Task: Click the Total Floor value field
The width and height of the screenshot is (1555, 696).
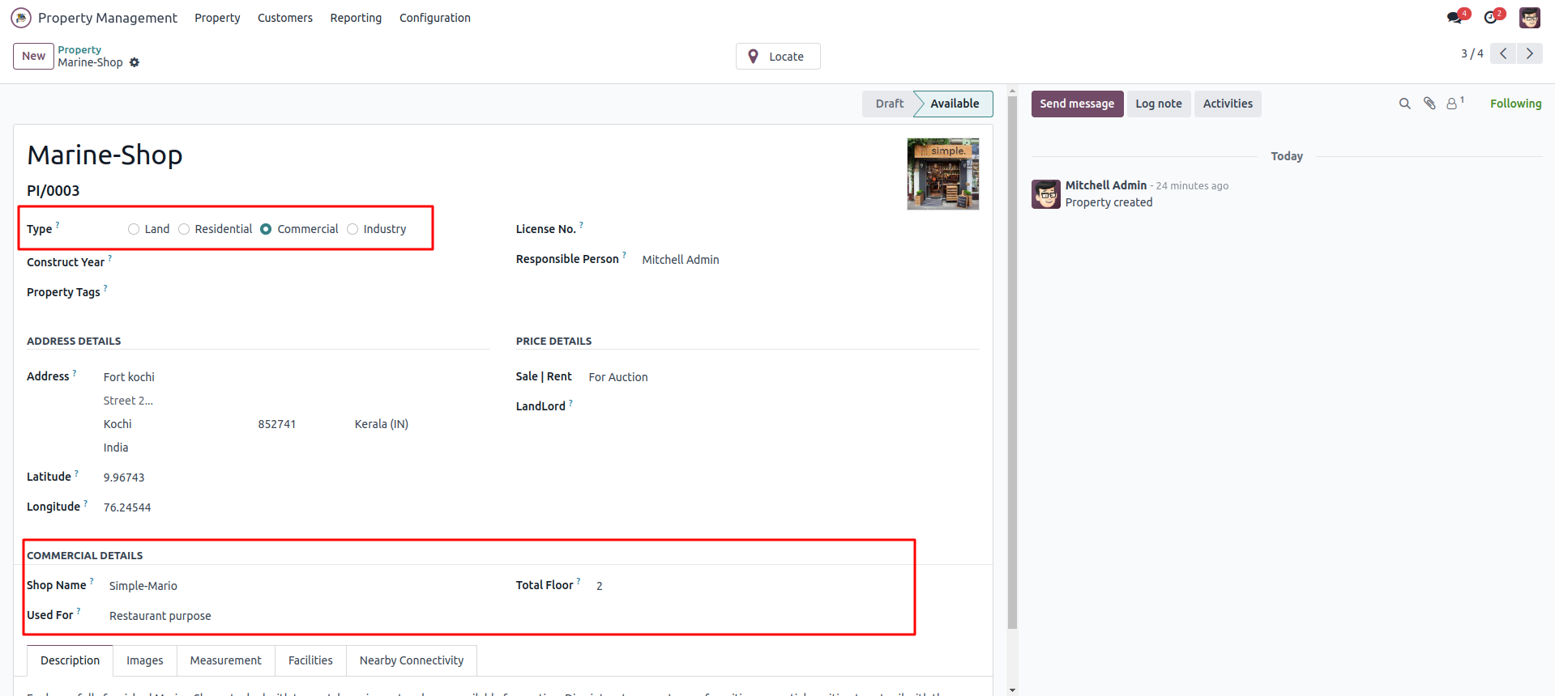Action: pos(600,586)
